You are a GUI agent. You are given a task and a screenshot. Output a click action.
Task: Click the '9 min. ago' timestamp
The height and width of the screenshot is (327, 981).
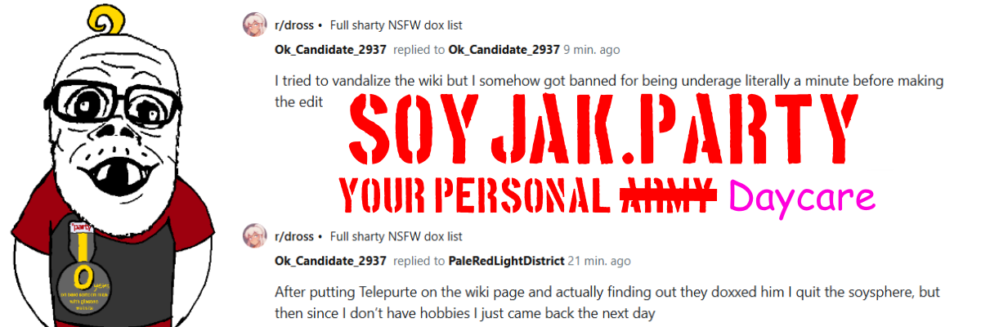[592, 50]
